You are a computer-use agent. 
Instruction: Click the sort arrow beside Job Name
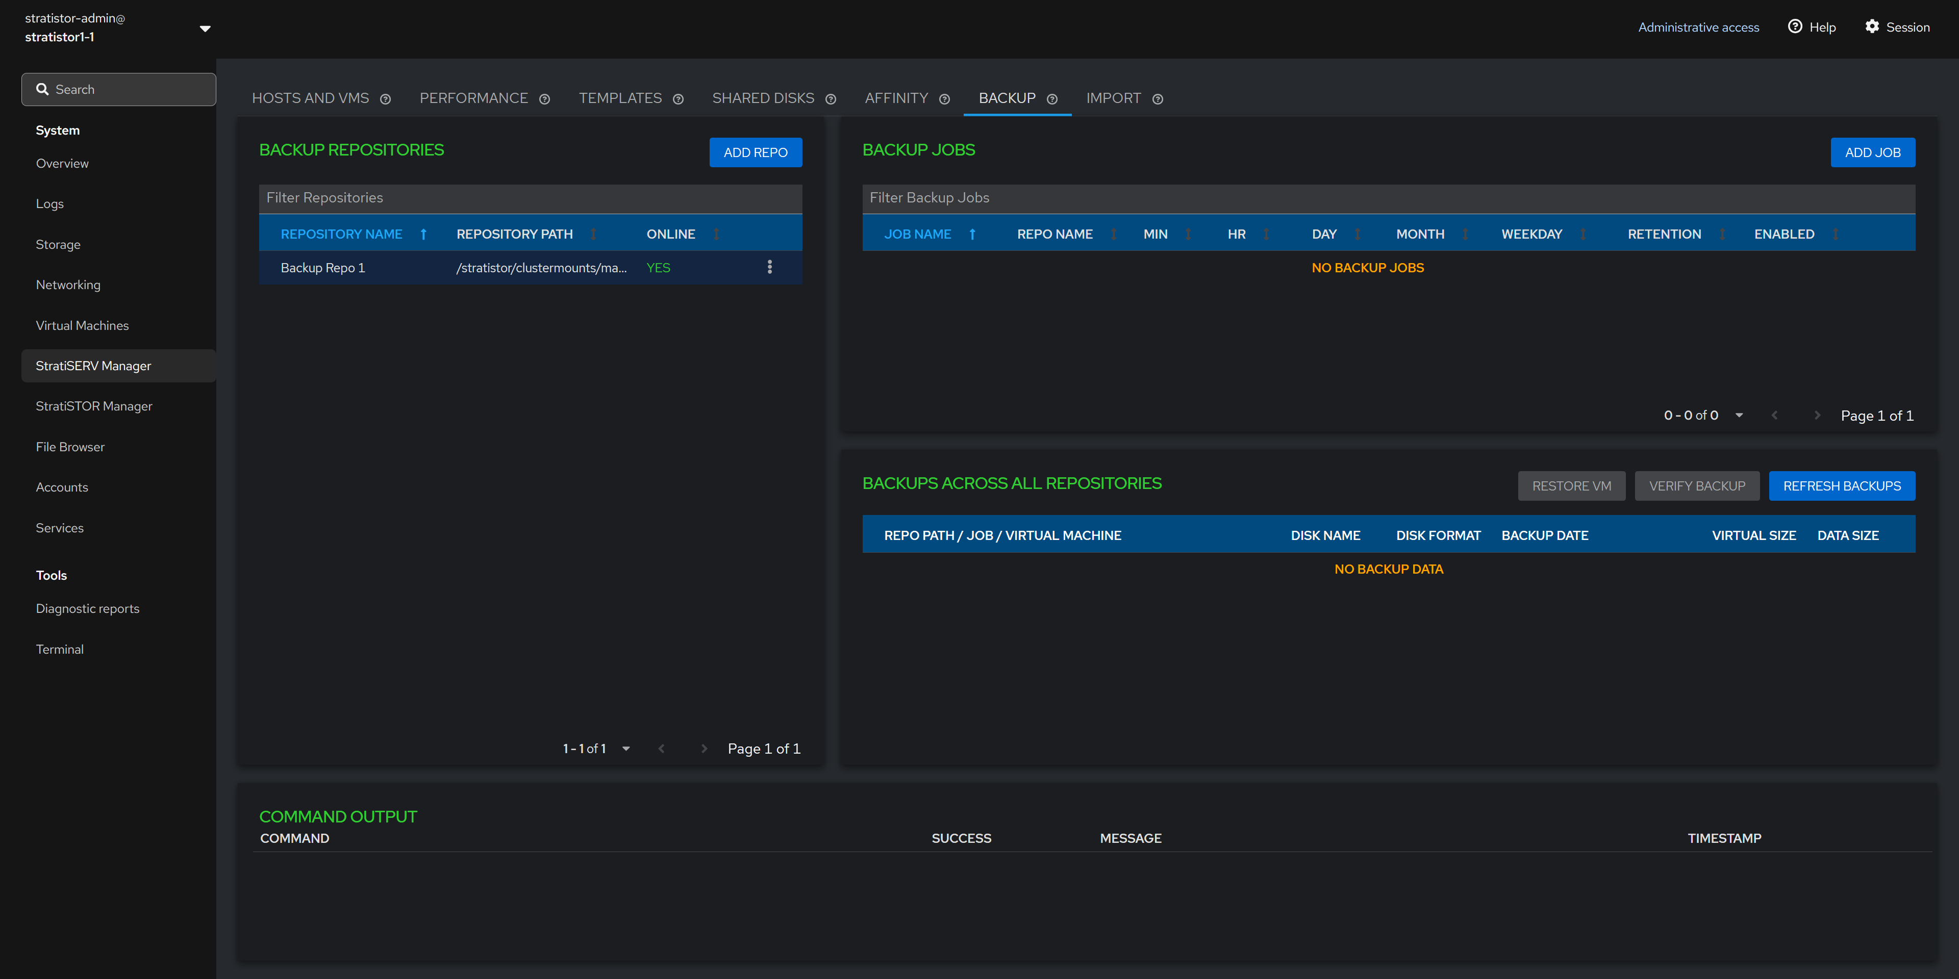(972, 234)
